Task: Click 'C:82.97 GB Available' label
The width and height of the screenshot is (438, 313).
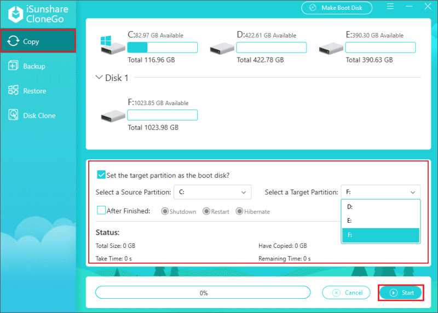Action: (x=155, y=34)
